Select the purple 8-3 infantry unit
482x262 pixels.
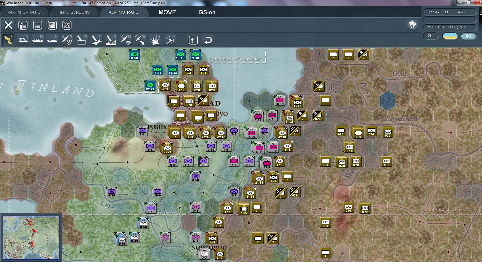click(x=150, y=146)
